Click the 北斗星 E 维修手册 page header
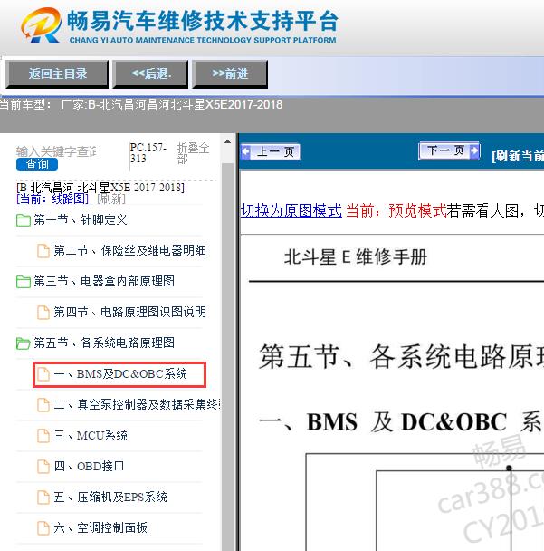Screen dimensions: 544x551 click(356, 256)
